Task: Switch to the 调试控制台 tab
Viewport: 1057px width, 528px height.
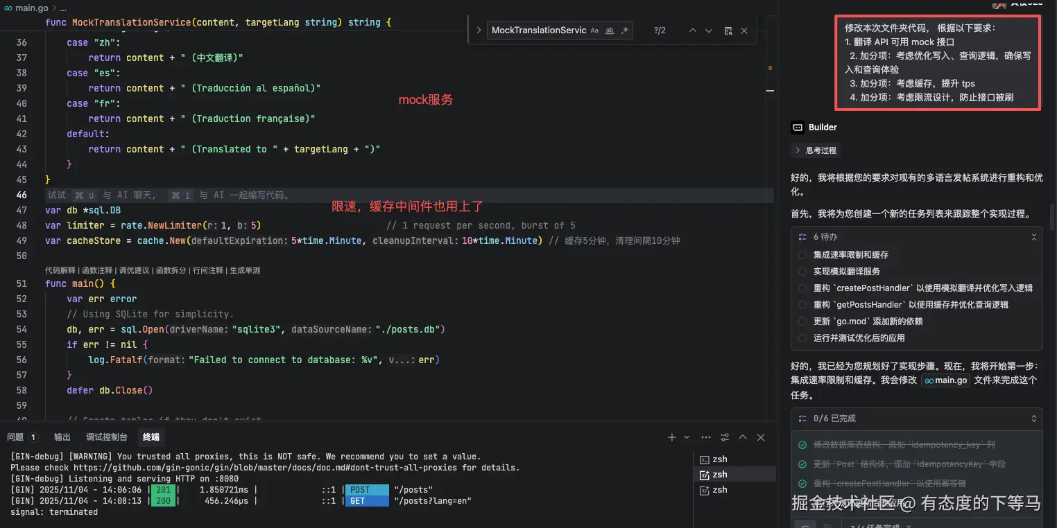Action: coord(106,437)
